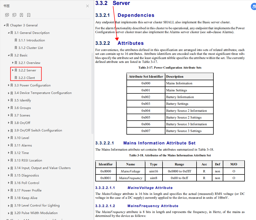Click the add bookmark icon
Viewport: 256px width, 220px height.
point(21,15)
